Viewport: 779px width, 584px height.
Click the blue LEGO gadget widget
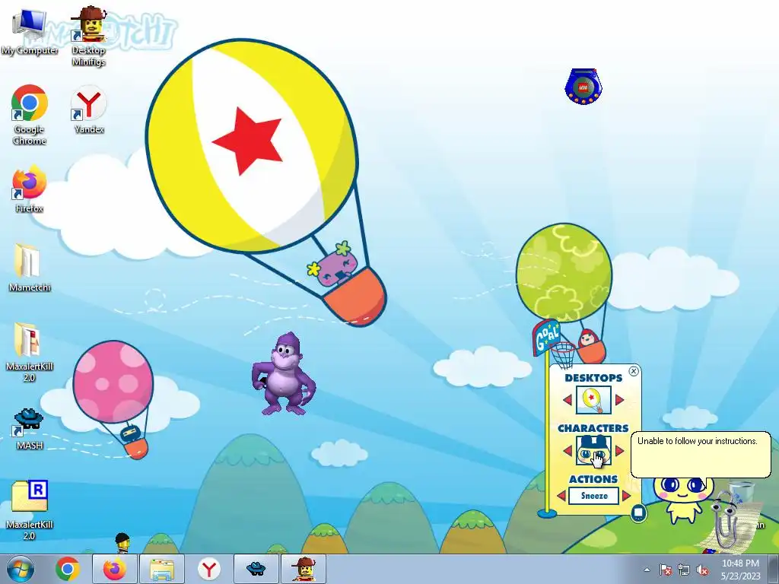click(x=583, y=87)
